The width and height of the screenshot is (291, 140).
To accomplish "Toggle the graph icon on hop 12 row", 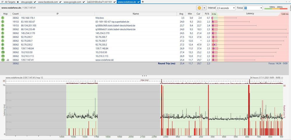I will (8, 60).
